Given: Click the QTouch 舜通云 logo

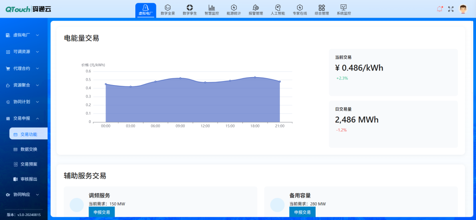Looking at the screenshot, I should (x=28, y=9).
